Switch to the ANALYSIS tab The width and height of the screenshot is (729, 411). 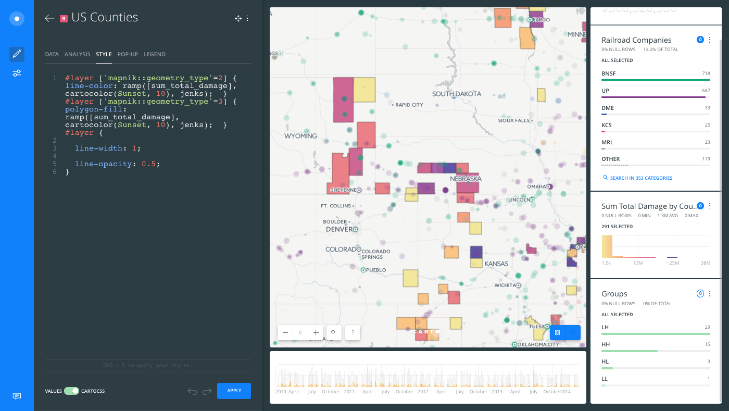[77, 54]
